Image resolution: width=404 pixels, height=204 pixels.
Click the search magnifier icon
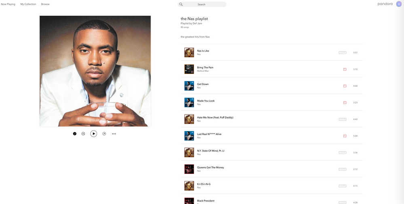click(181, 4)
